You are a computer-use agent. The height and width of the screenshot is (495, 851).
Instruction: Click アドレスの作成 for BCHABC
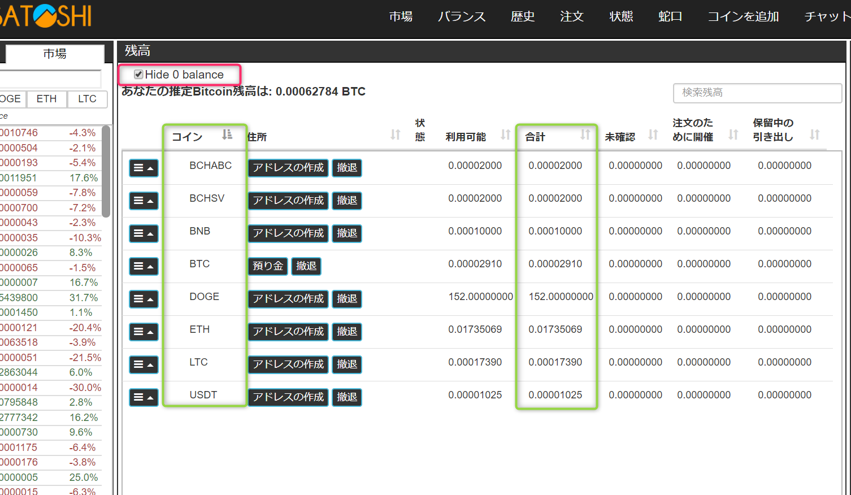point(288,168)
